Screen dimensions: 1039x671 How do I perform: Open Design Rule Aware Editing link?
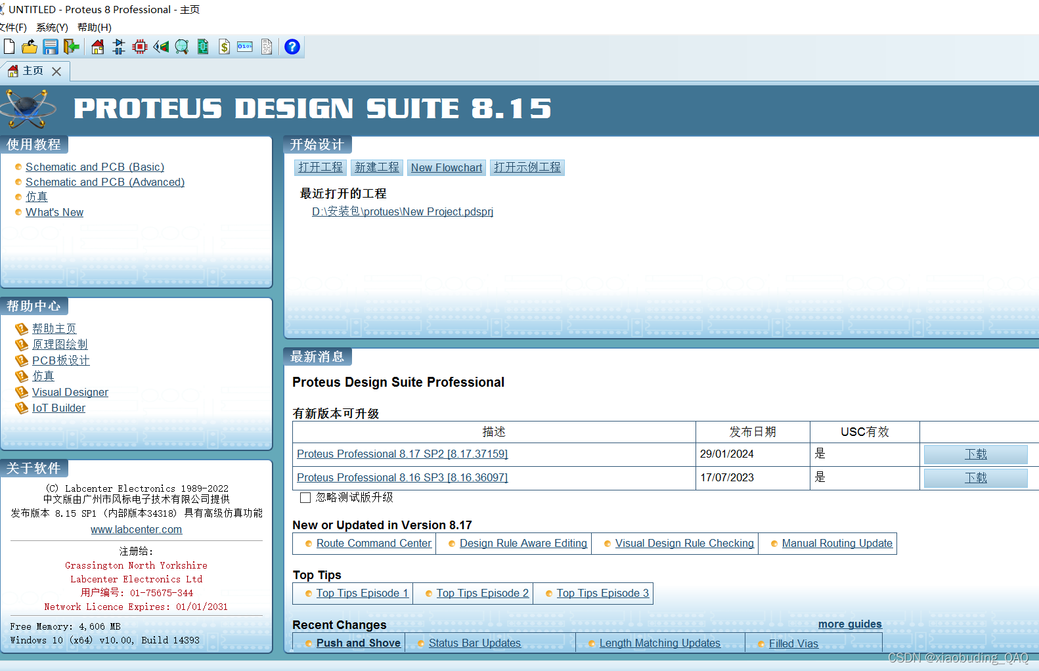523,543
